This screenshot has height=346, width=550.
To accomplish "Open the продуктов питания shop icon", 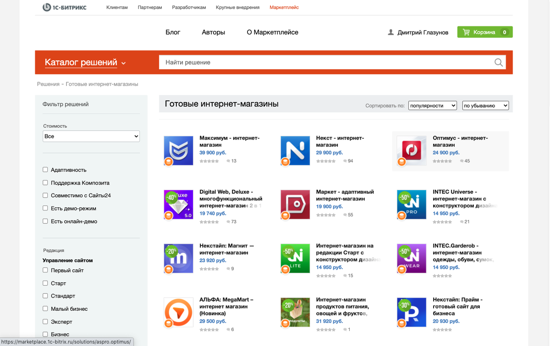I will tap(295, 313).
